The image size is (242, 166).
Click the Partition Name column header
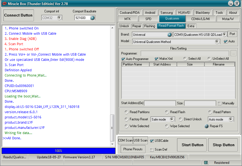point(135,64)
